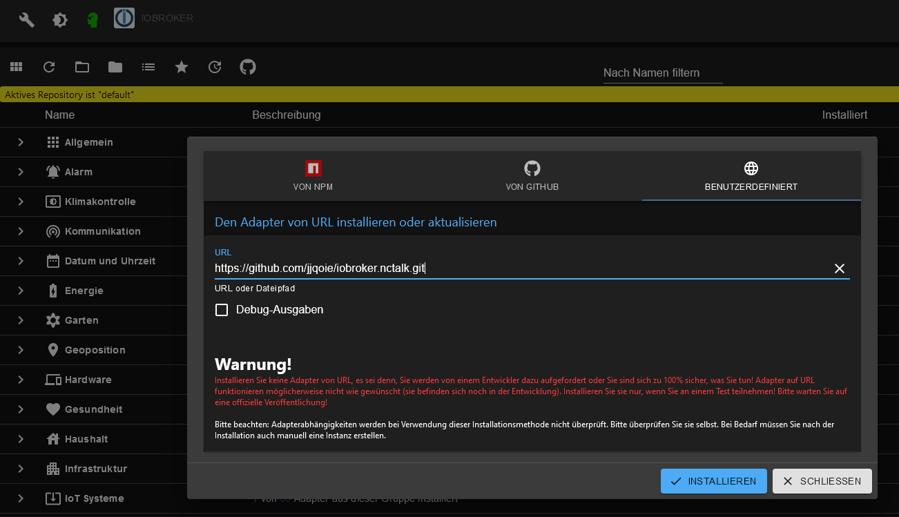The height and width of the screenshot is (517, 899).
Task: Click the IoT Systeme category icon
Action: [x=53, y=498]
